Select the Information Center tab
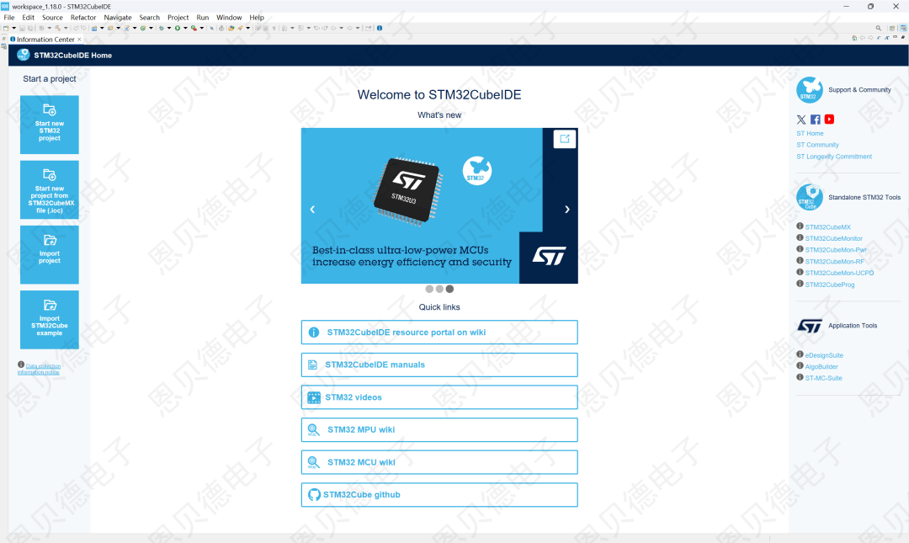909x543 pixels. (45, 40)
